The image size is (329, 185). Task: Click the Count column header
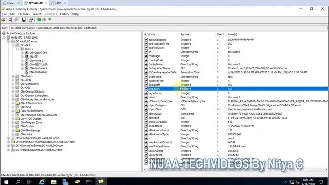(221, 34)
